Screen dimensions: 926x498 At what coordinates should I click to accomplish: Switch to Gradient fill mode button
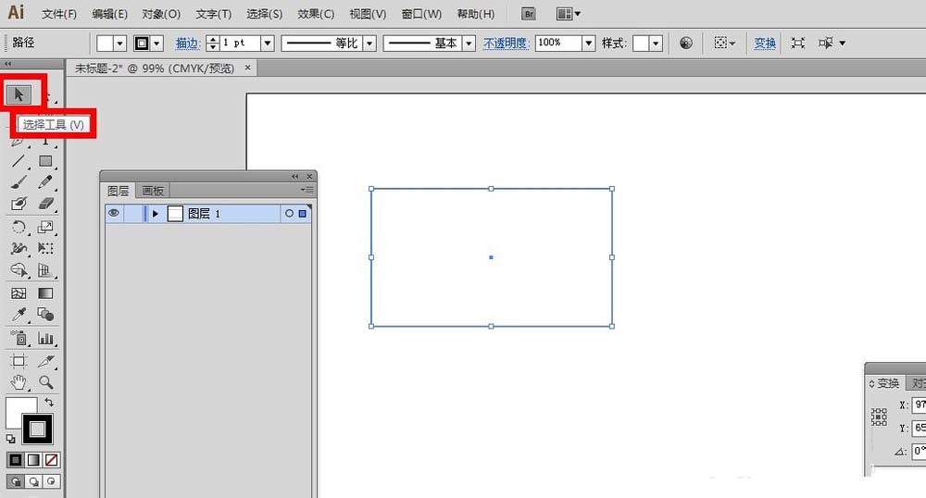[x=33, y=460]
